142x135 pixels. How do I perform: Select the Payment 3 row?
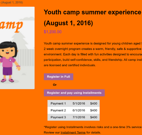click(x=74, y=117)
